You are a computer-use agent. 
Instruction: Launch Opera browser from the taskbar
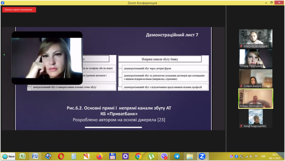pyautogui.click(x=61, y=156)
